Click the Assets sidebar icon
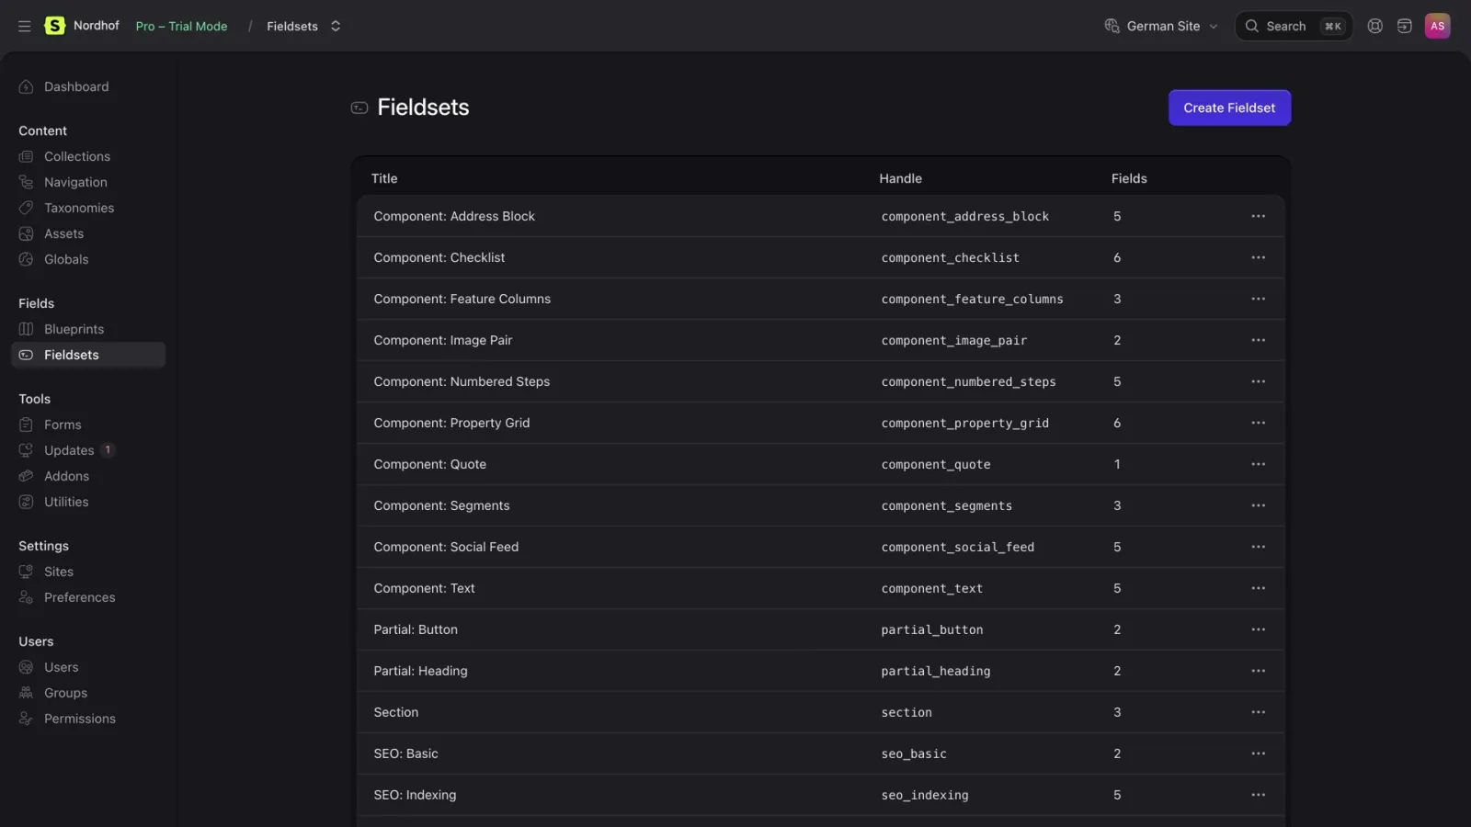The width and height of the screenshot is (1471, 827). 26,233
